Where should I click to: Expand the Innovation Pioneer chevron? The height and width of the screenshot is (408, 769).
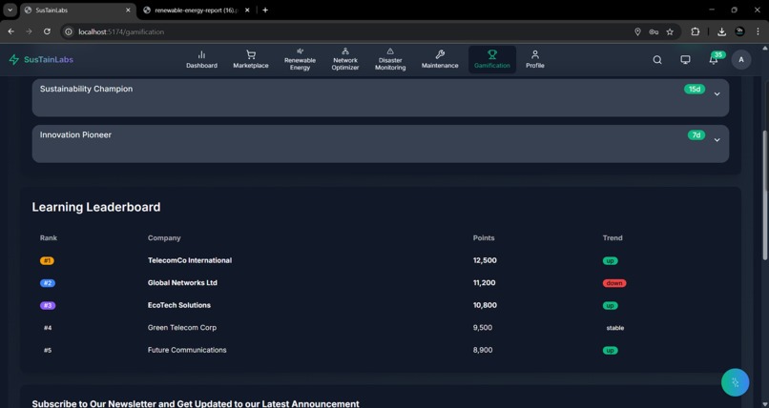click(x=717, y=140)
